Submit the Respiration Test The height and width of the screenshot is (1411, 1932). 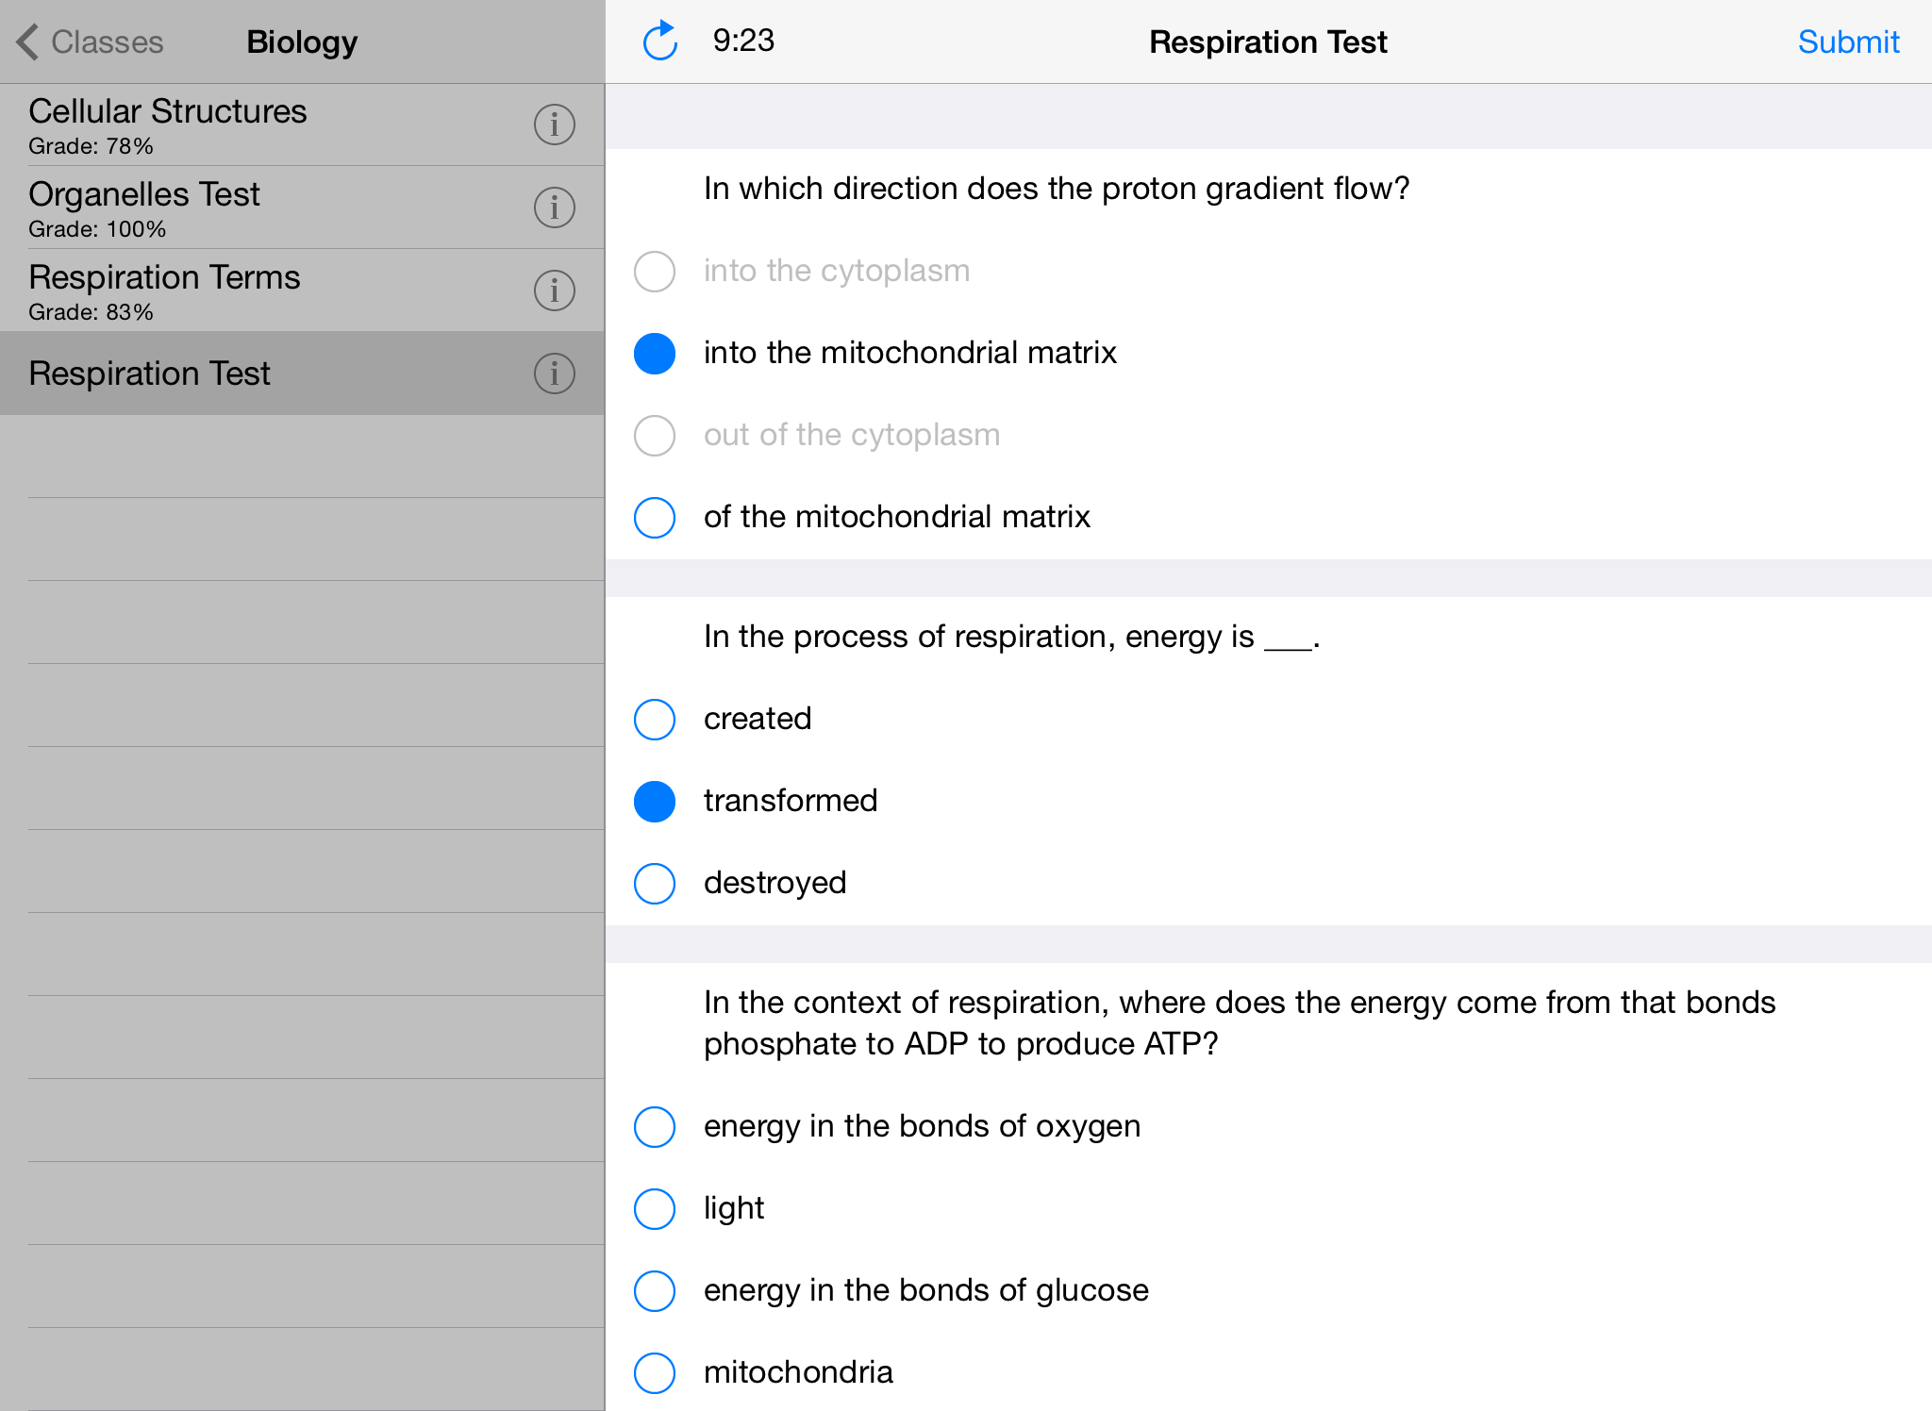coord(1847,41)
